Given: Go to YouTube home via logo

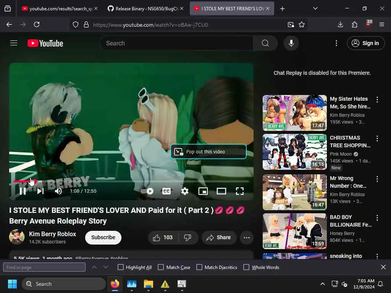Looking at the screenshot, I should click(x=45, y=43).
